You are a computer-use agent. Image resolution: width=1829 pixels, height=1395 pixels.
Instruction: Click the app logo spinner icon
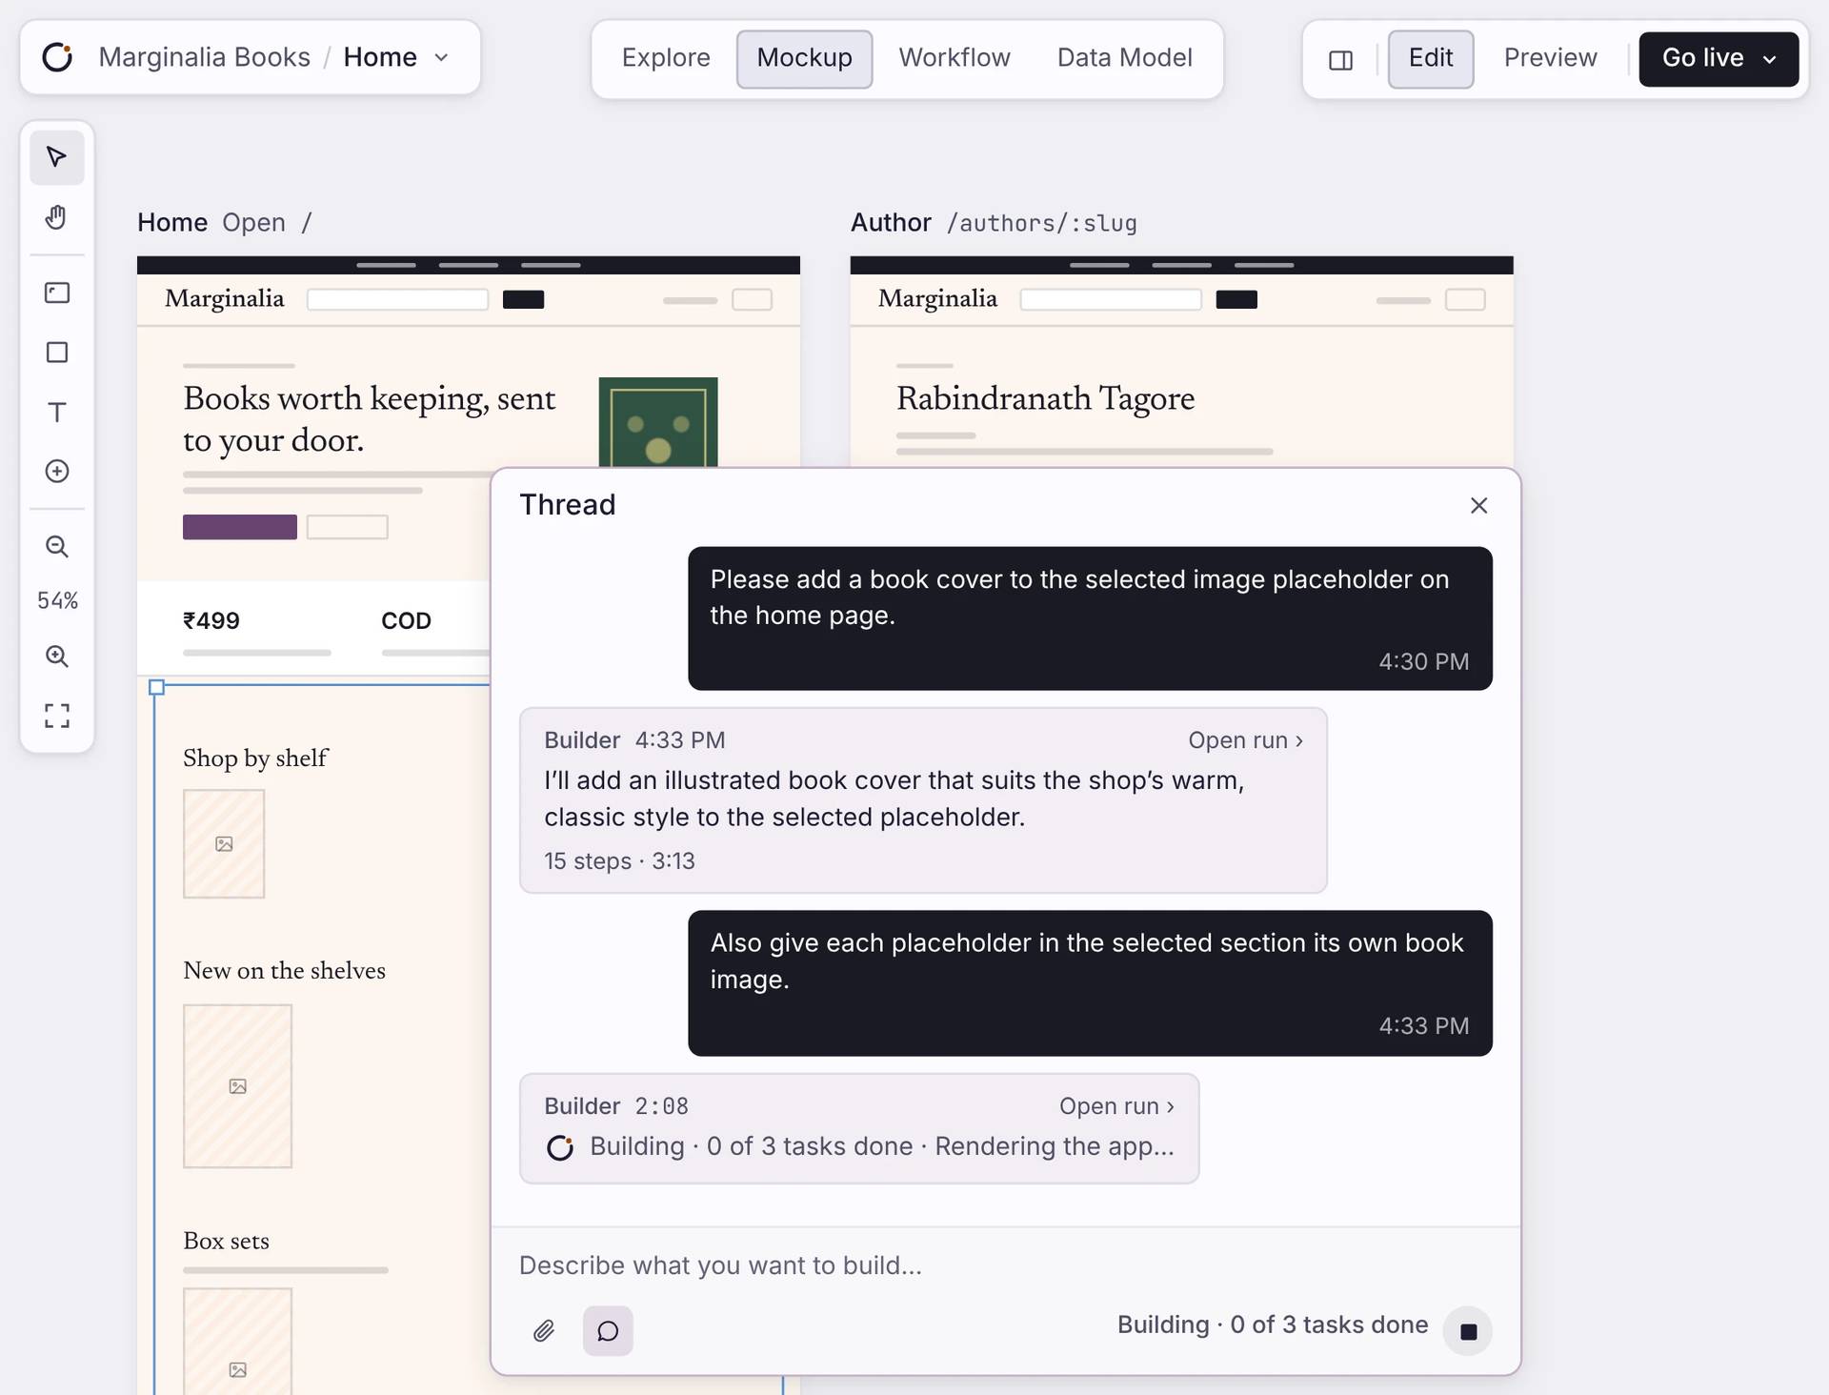click(x=57, y=57)
